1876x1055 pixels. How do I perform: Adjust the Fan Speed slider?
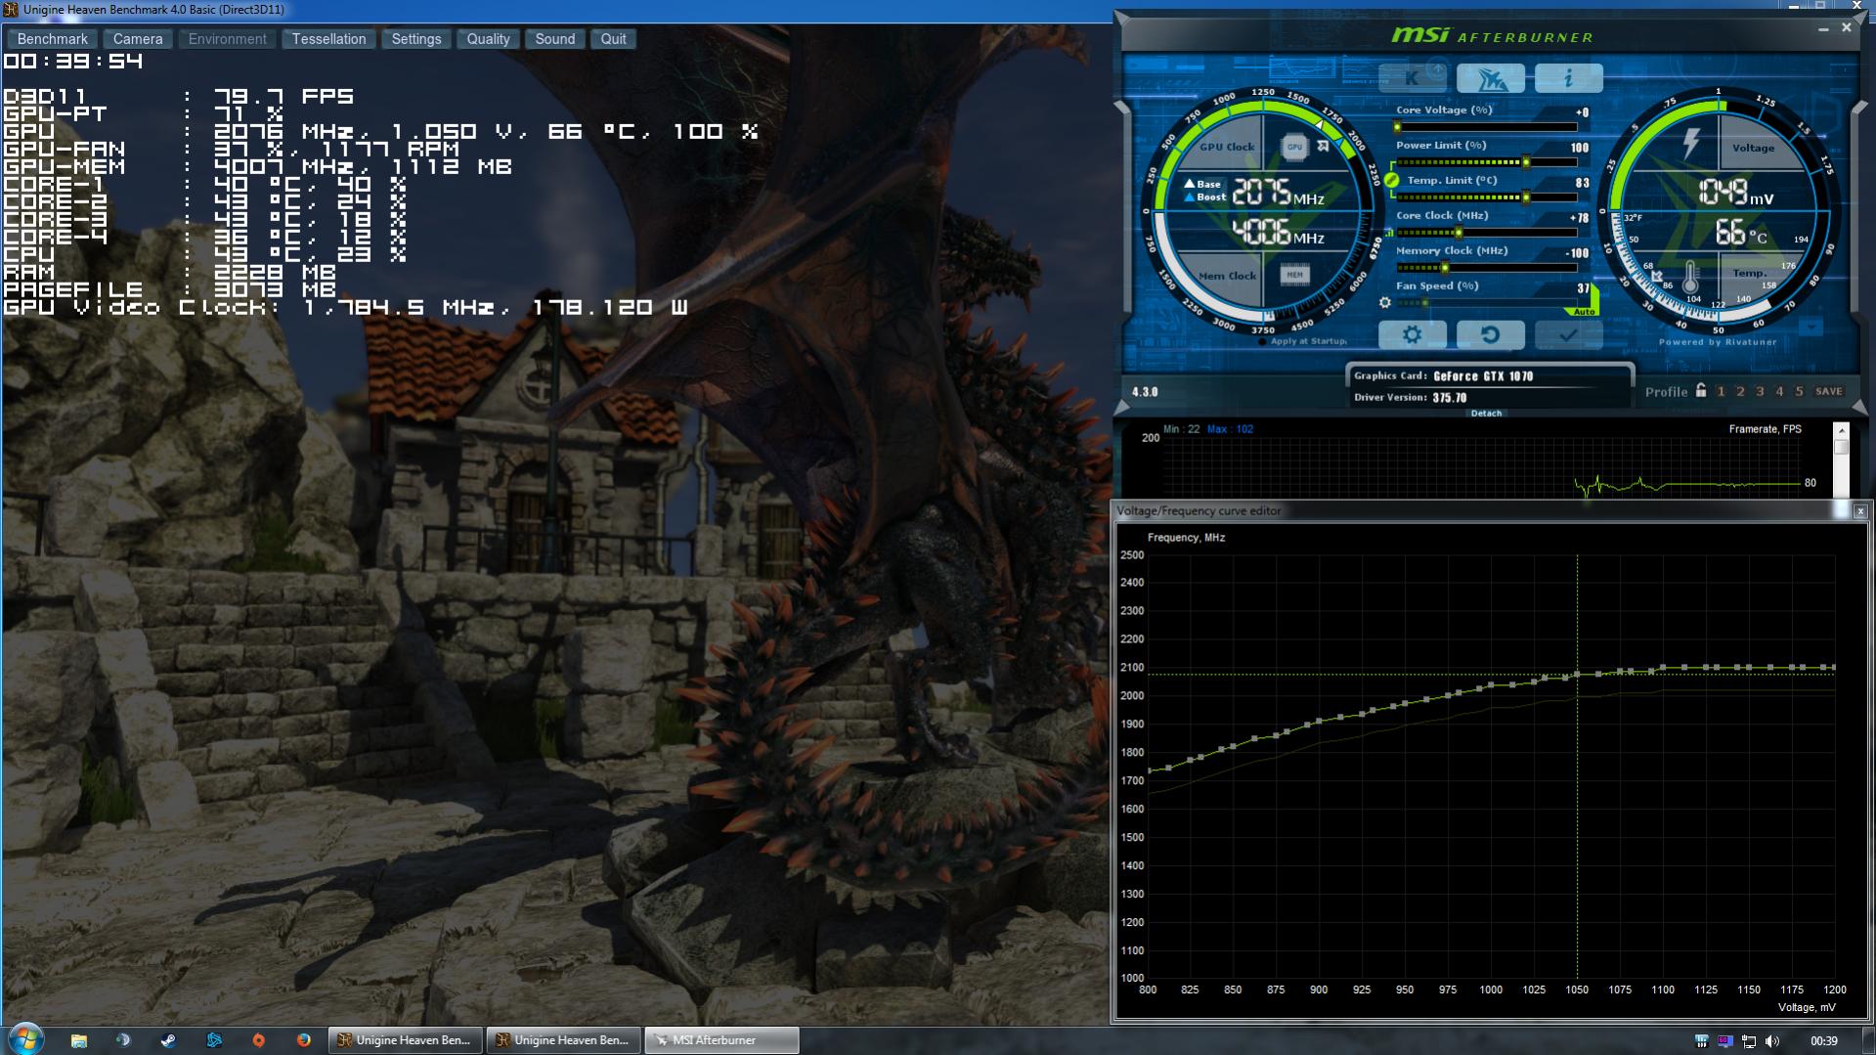(1486, 303)
